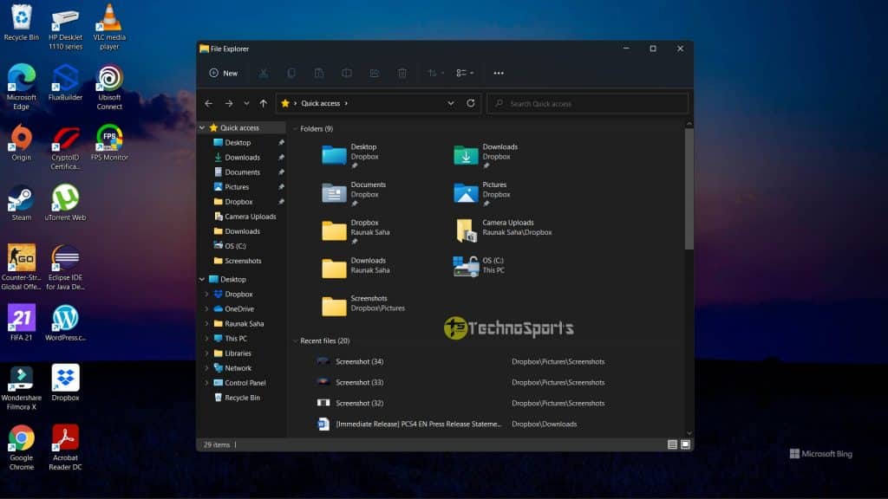Go forward with the Forward arrow

tap(229, 104)
